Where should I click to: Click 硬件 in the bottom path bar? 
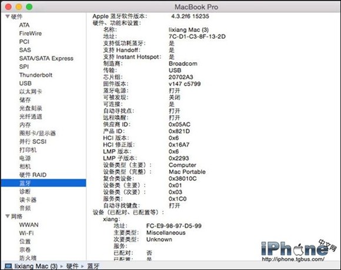72,266
